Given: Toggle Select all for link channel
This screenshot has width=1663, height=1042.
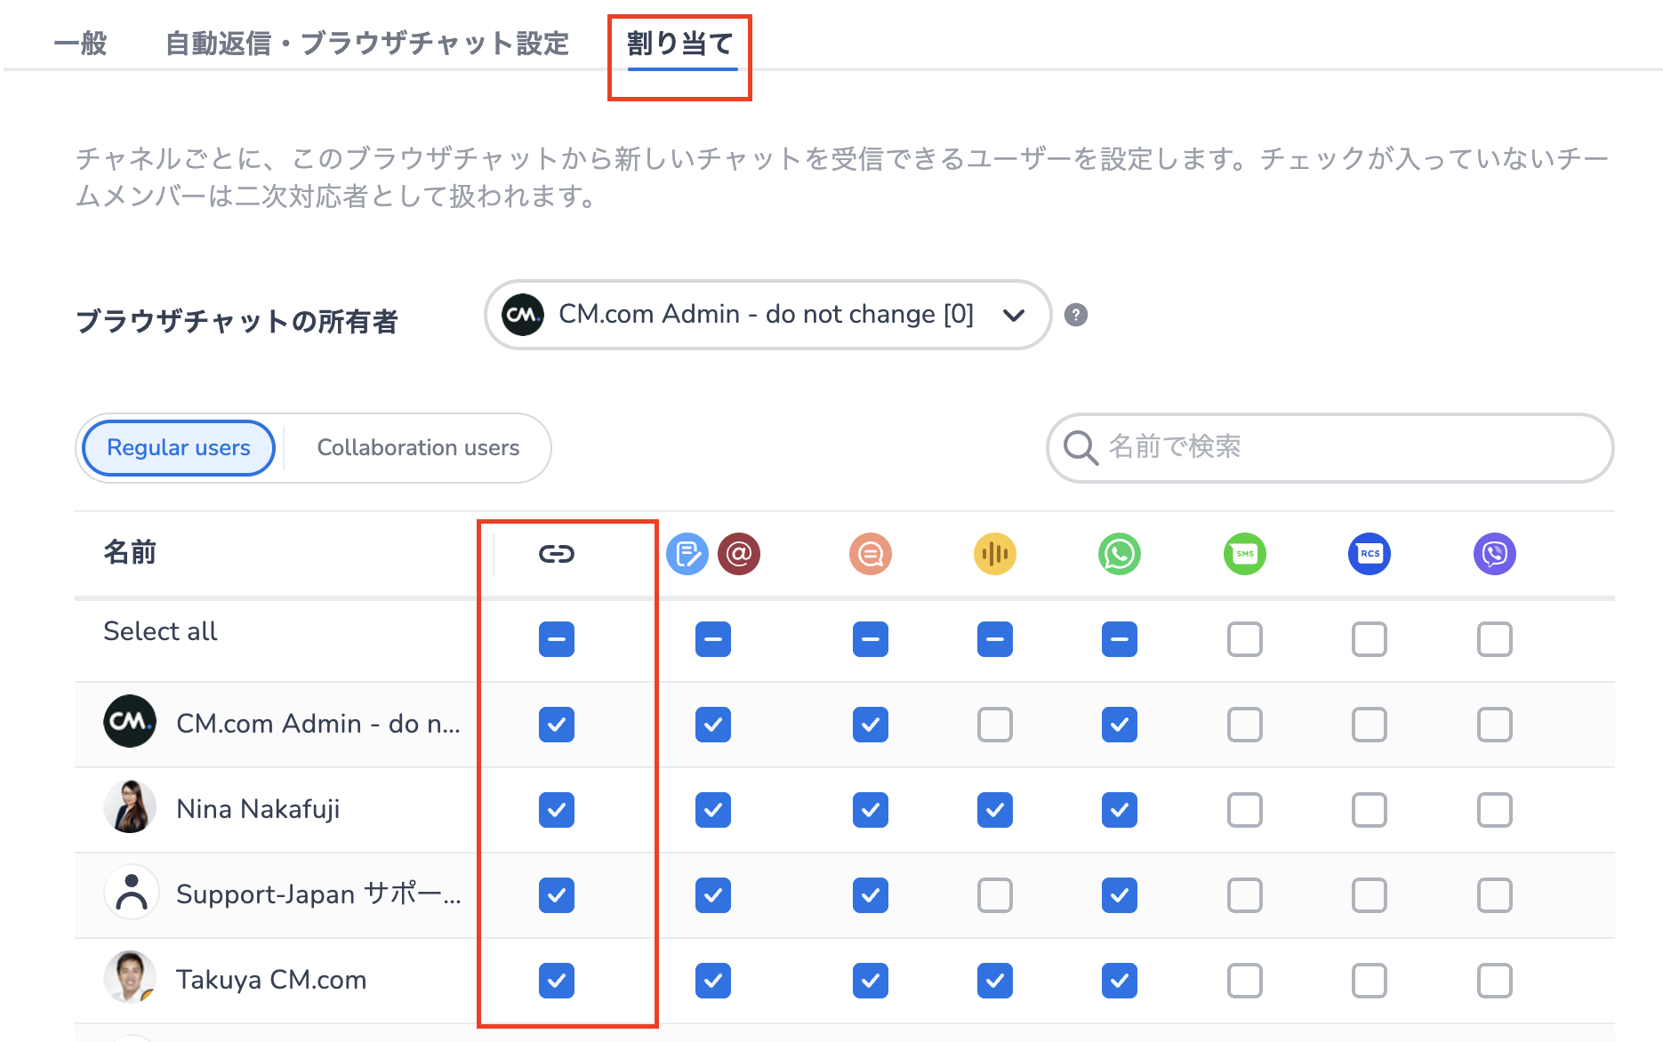Looking at the screenshot, I should click(x=557, y=639).
